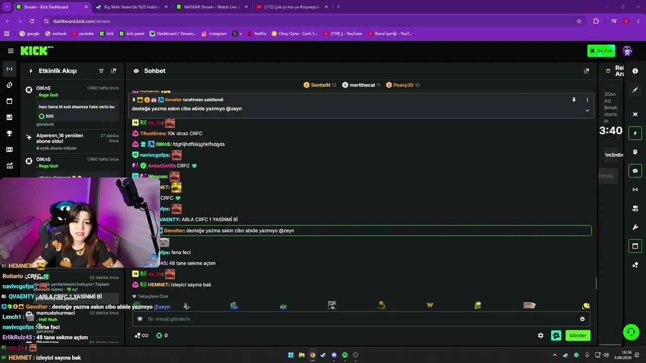Open the Stream section in left sidebar
This screenshot has width=646, height=363.
tap(10, 69)
